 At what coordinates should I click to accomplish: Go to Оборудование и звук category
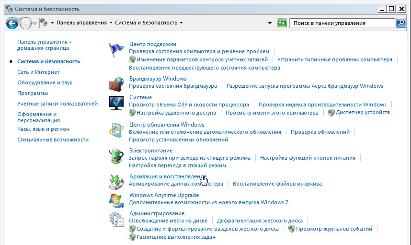[x=45, y=82]
